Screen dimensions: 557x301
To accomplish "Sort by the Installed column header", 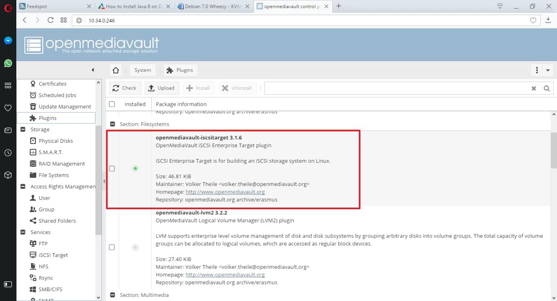I will pos(135,104).
